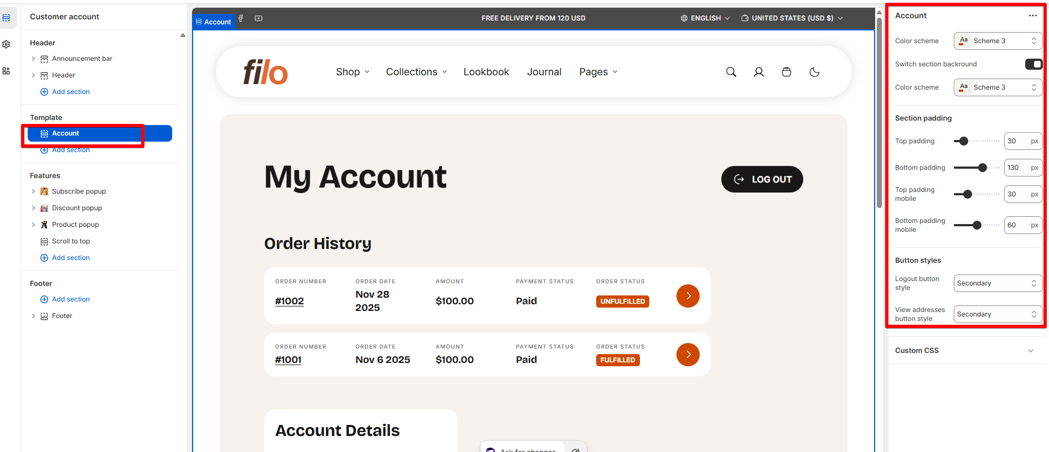This screenshot has width=1049, height=452.
Task: Open order number #1001 link
Action: coord(288,360)
